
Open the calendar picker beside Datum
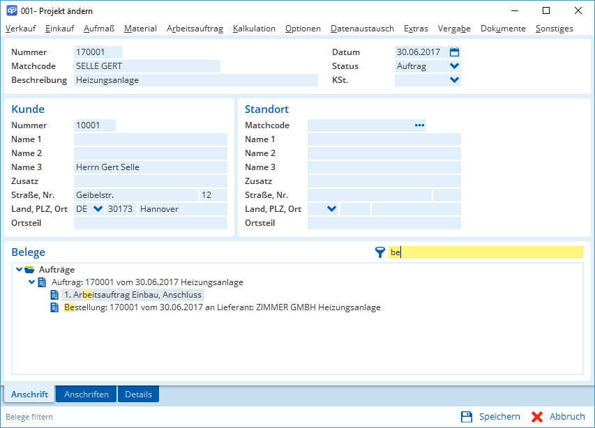pyautogui.click(x=455, y=52)
